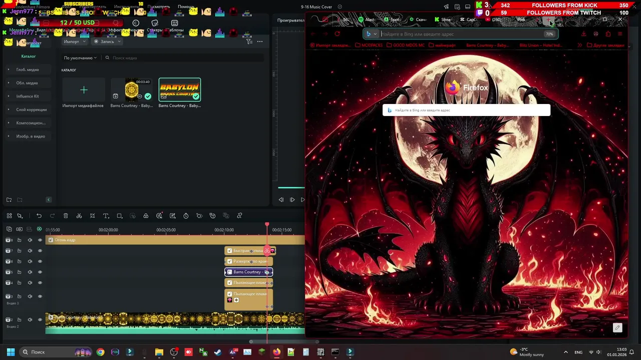Click the Redo arrow in timeline toolbar
641x360 pixels.
click(x=52, y=216)
